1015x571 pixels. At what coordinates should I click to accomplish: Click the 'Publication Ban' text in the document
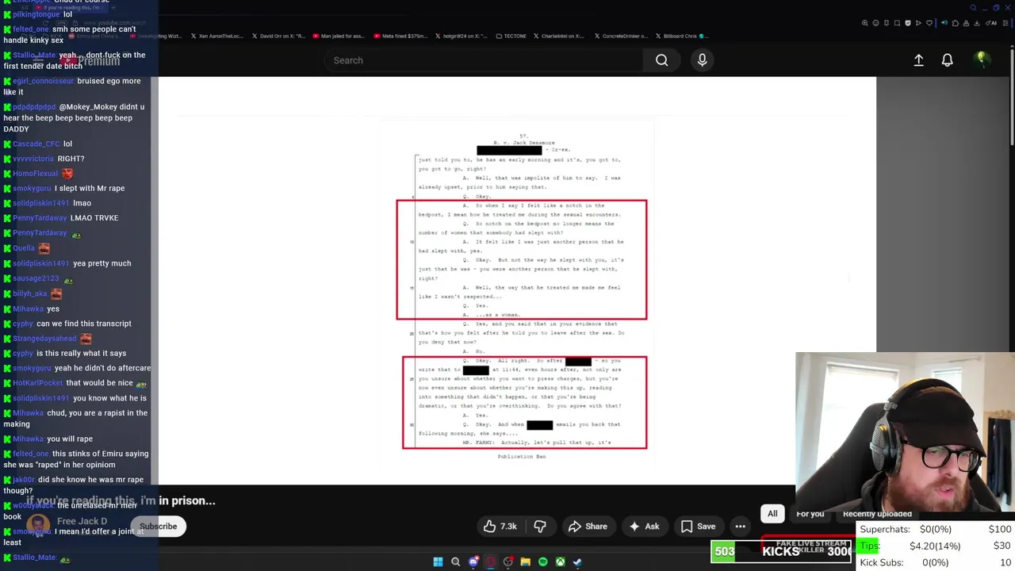click(521, 457)
